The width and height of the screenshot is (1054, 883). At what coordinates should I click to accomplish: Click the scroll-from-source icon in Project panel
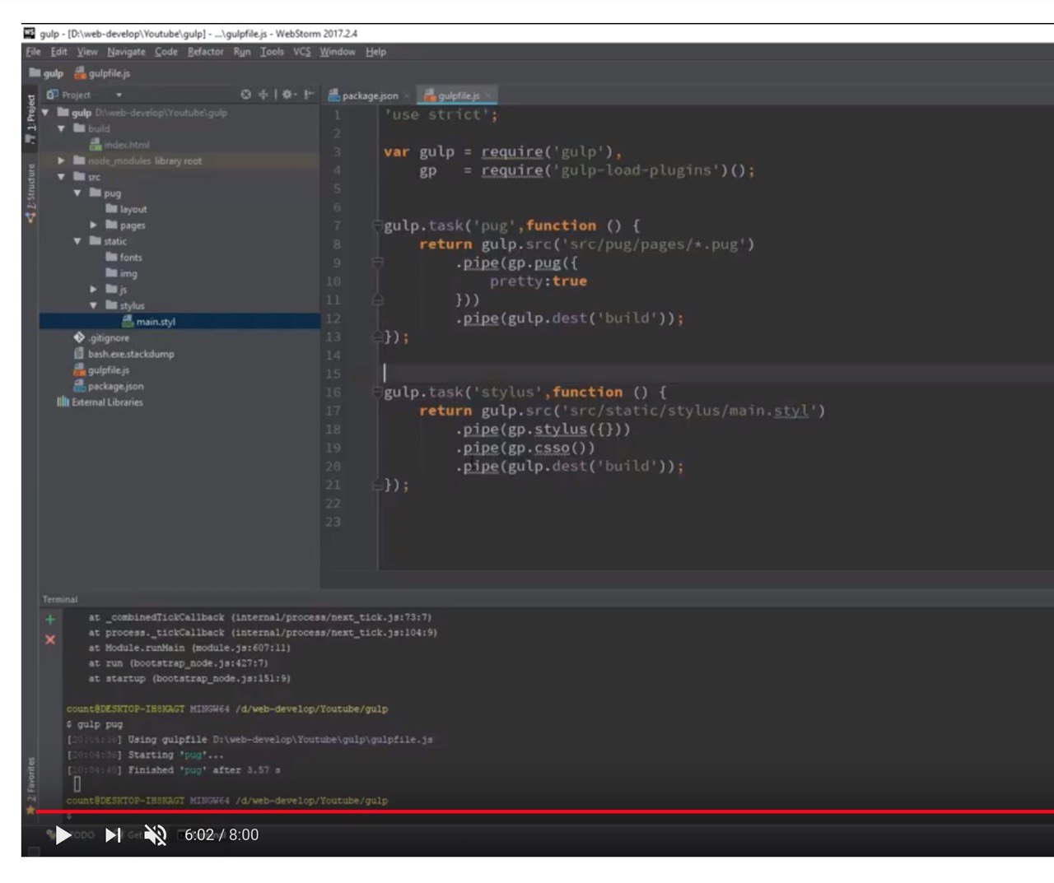tap(245, 95)
